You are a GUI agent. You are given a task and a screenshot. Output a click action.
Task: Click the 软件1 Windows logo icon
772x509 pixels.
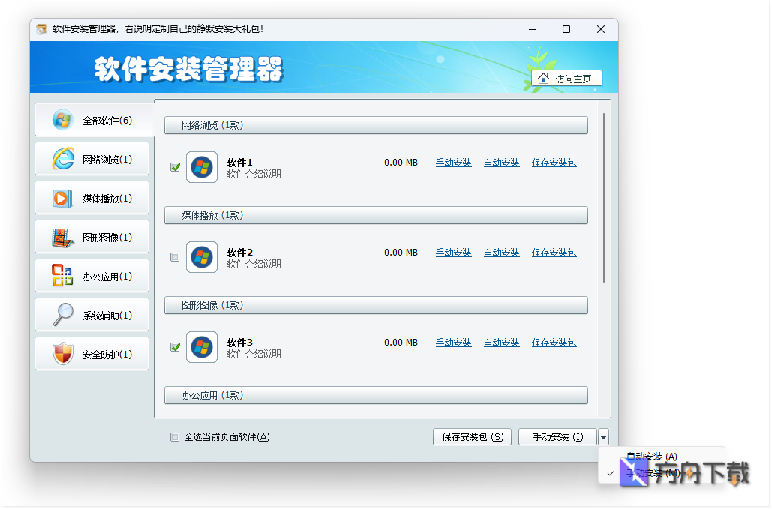pyautogui.click(x=201, y=166)
